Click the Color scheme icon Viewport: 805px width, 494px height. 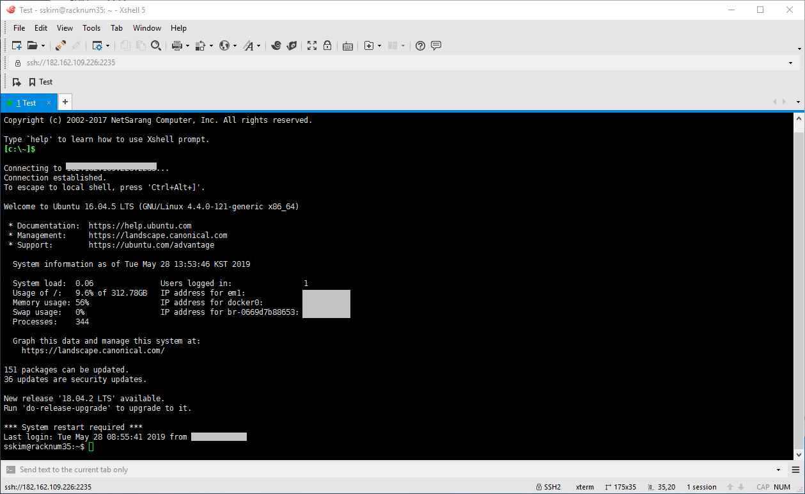click(x=200, y=45)
